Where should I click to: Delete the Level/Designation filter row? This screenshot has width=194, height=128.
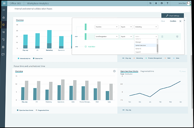(x=162, y=36)
